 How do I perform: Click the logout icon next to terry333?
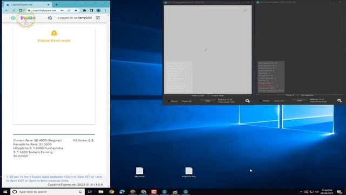tap(98, 18)
